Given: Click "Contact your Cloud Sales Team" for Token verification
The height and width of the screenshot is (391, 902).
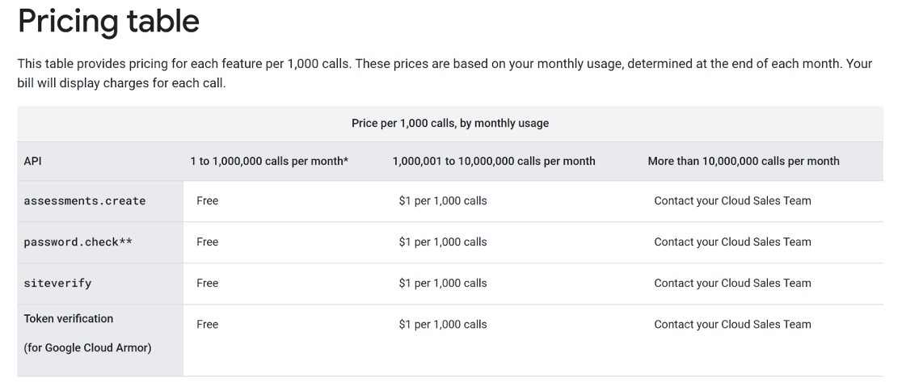Looking at the screenshot, I should (732, 324).
